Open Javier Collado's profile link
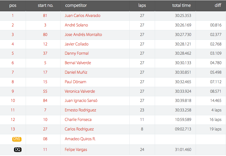 coord(77,44)
